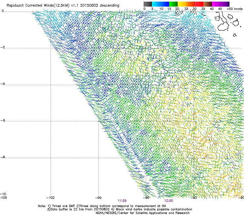Click the brown 35-40 knots legend color

(208, 4)
